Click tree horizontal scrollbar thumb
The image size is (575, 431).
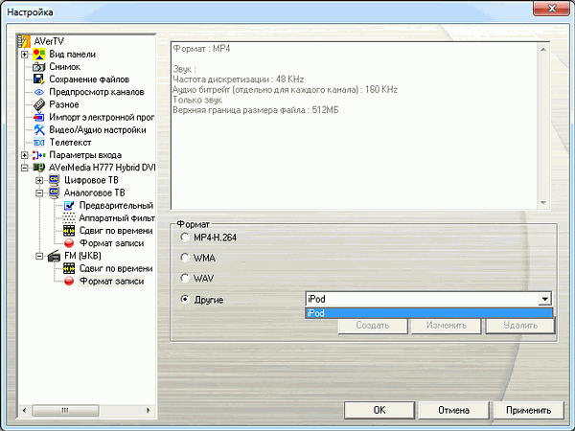tap(65, 410)
